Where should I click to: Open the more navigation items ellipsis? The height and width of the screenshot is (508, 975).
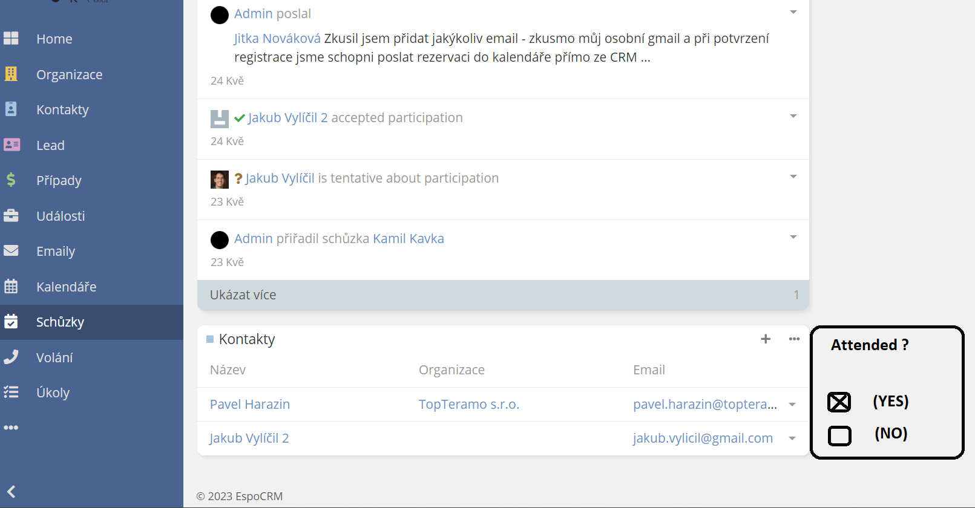click(x=11, y=428)
